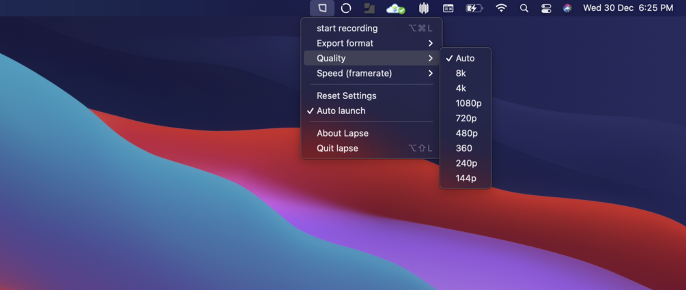
Task: Open the highlighted Quality submenu
Action: (371, 58)
